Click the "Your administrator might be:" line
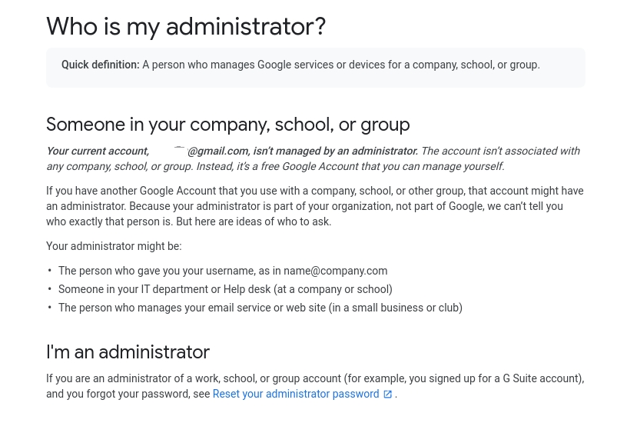 tap(114, 246)
